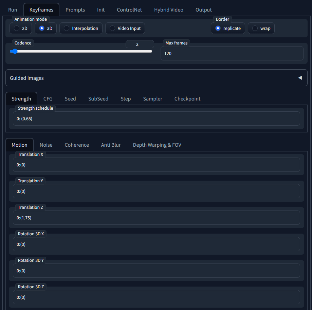Open the Sampler schedule tab
312x310 pixels.
click(x=153, y=99)
